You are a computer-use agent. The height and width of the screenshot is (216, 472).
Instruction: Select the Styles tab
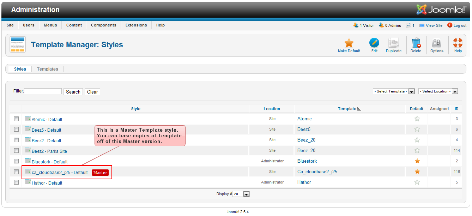20,69
